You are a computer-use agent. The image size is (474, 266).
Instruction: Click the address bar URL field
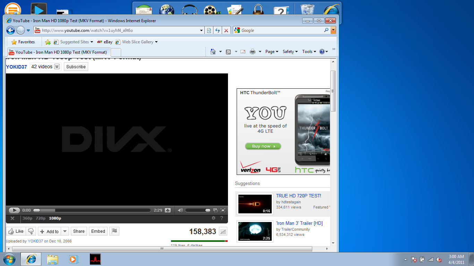click(x=116, y=30)
